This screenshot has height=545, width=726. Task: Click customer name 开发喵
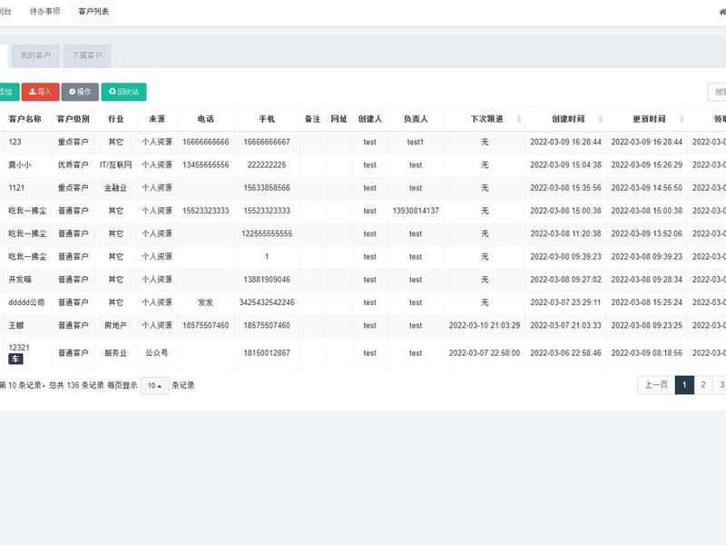coord(20,280)
